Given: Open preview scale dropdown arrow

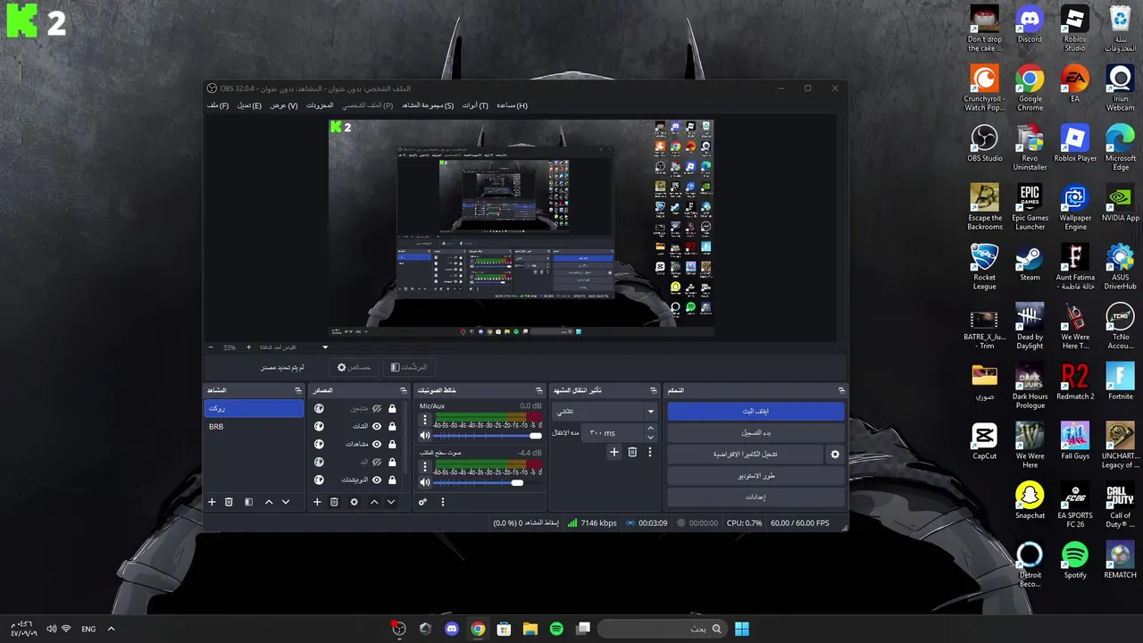Looking at the screenshot, I should point(325,347).
